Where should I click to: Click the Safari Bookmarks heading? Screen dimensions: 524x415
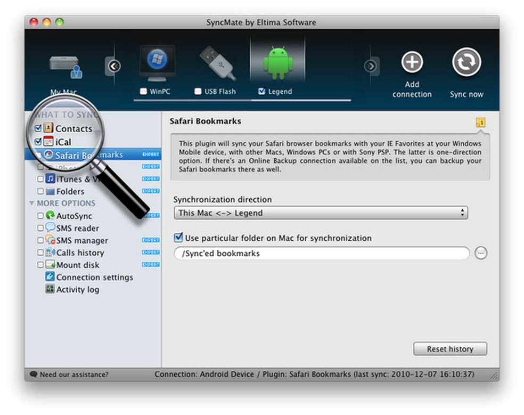tap(205, 121)
